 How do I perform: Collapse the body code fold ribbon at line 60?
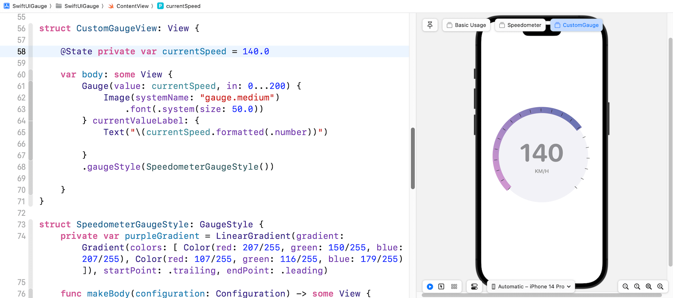point(30,74)
